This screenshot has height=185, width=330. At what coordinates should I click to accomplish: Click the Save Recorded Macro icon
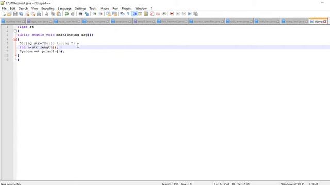click(x=196, y=14)
